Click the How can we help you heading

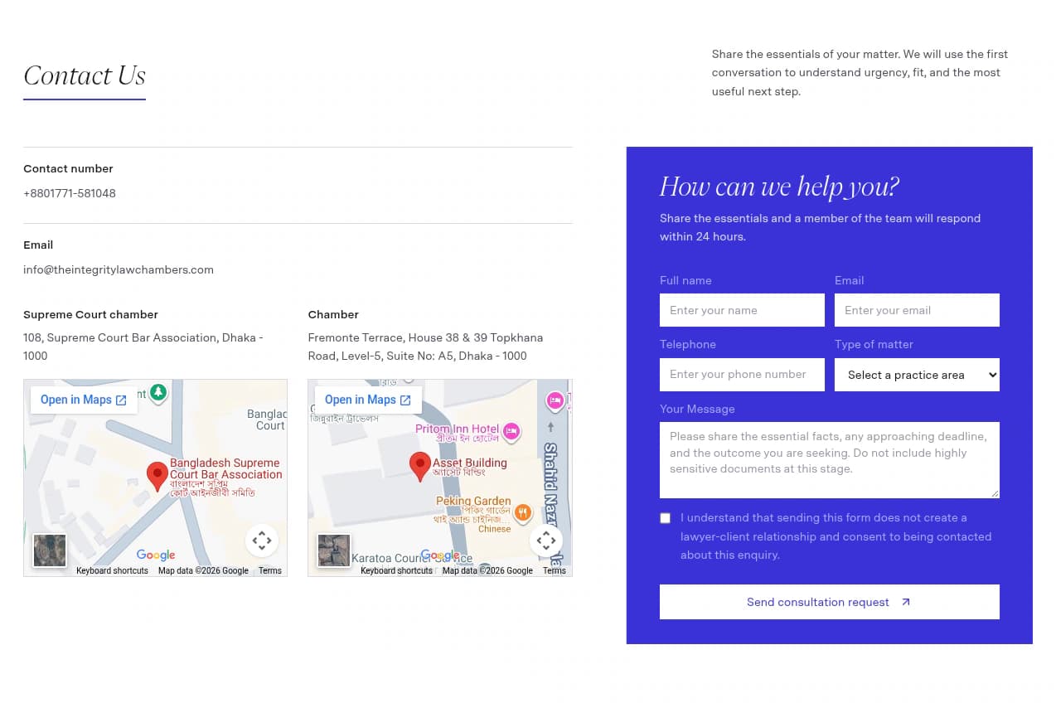pos(779,187)
